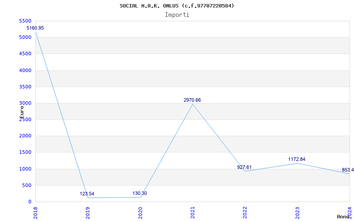Click the 2024 x-axis year label
The width and height of the screenshot is (354, 221).
350,213
